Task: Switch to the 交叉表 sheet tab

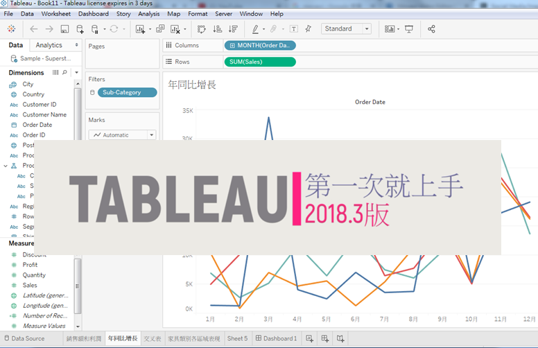Action: coord(153,338)
